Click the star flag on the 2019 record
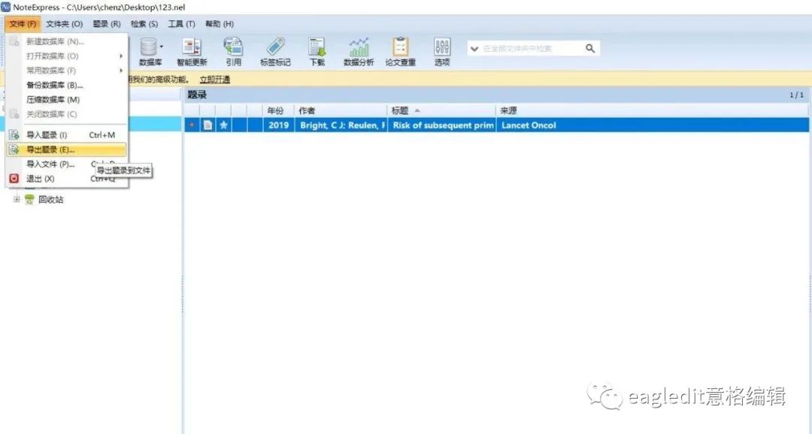 (223, 125)
